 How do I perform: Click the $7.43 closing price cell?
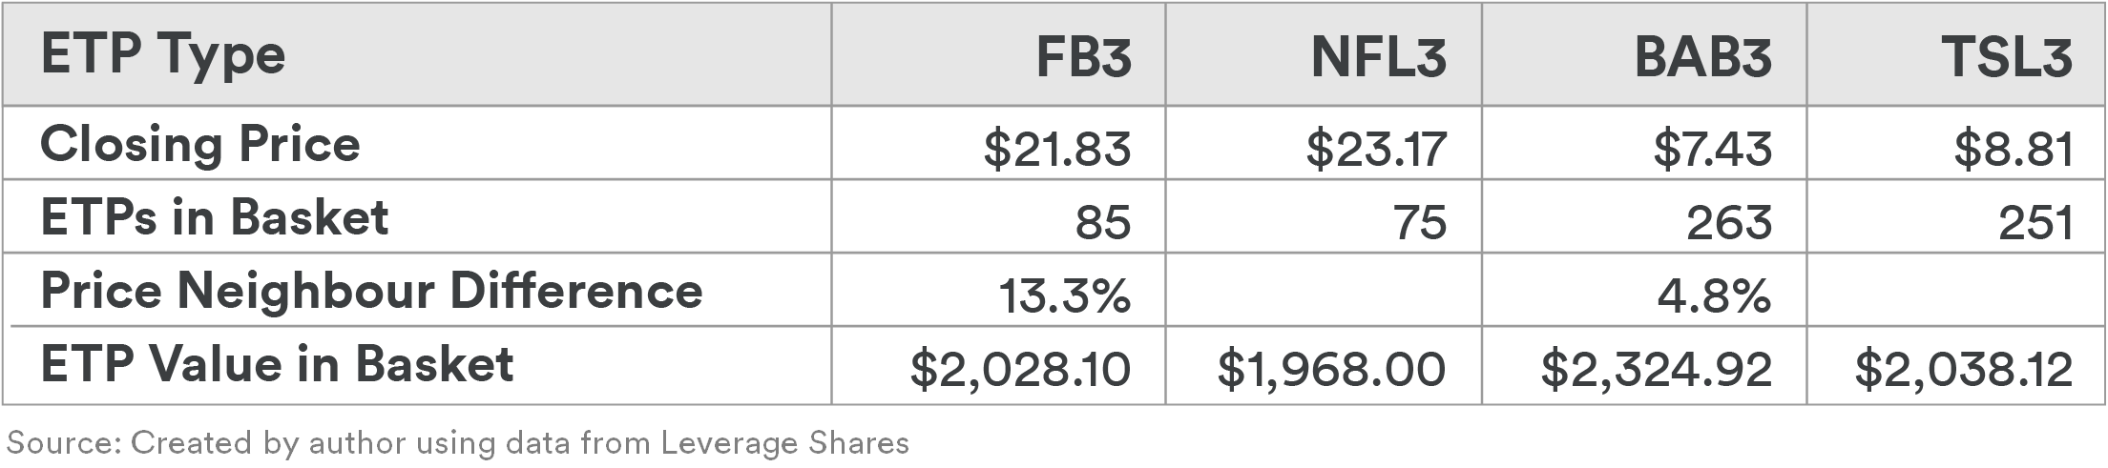pyautogui.click(x=1644, y=143)
